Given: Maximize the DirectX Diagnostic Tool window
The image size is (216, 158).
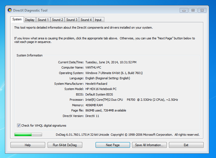Looking at the screenshot, I should [x=193, y=10].
